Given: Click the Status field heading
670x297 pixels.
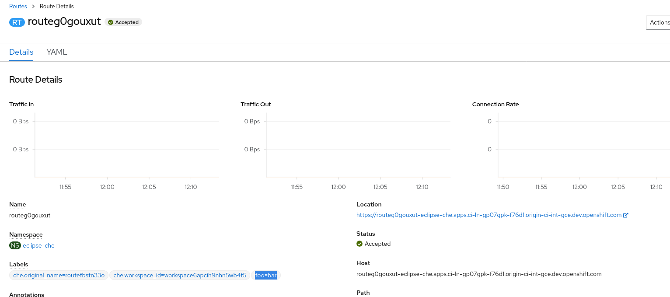Looking at the screenshot, I should click(x=366, y=234).
